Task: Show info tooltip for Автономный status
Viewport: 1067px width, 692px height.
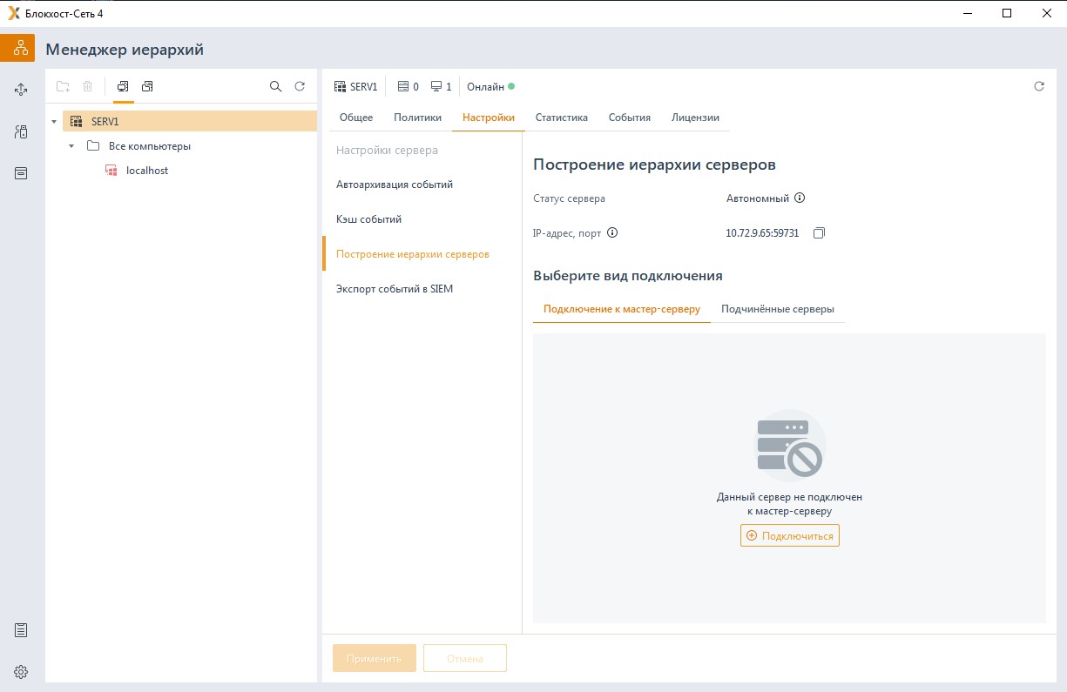Action: 800,198
